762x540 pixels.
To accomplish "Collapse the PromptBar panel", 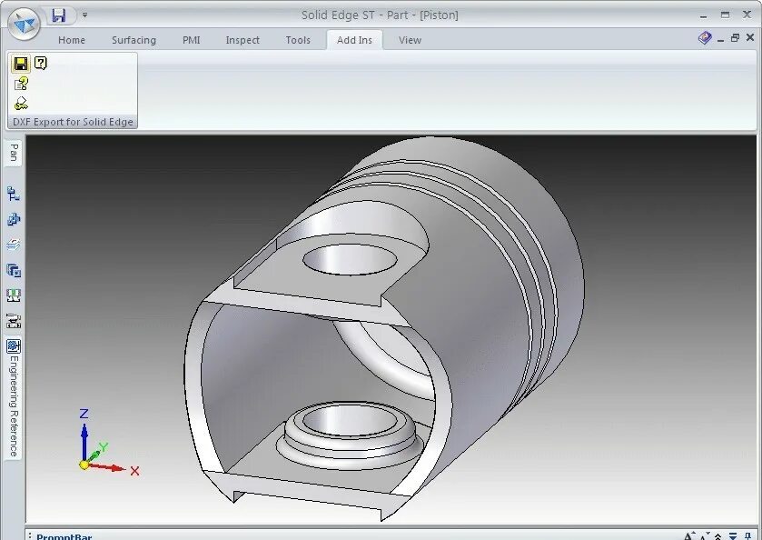I will [732, 535].
